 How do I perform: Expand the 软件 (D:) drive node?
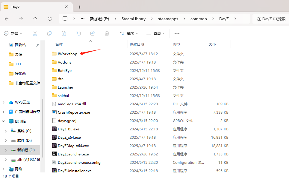[6, 141]
